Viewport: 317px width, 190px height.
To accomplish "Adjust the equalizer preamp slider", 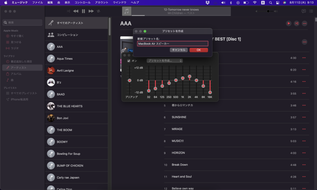I will tap(130, 80).
